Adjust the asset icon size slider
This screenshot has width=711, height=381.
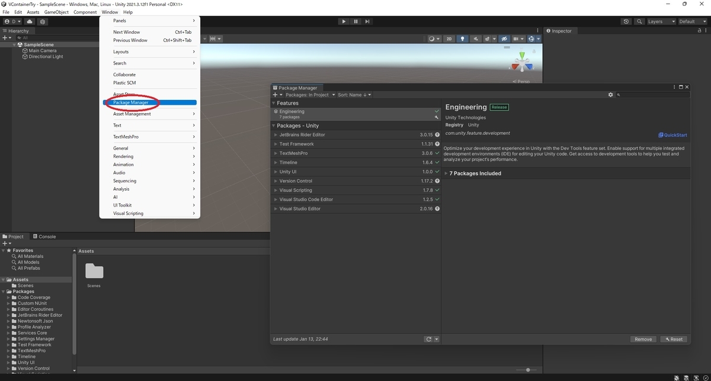point(527,370)
